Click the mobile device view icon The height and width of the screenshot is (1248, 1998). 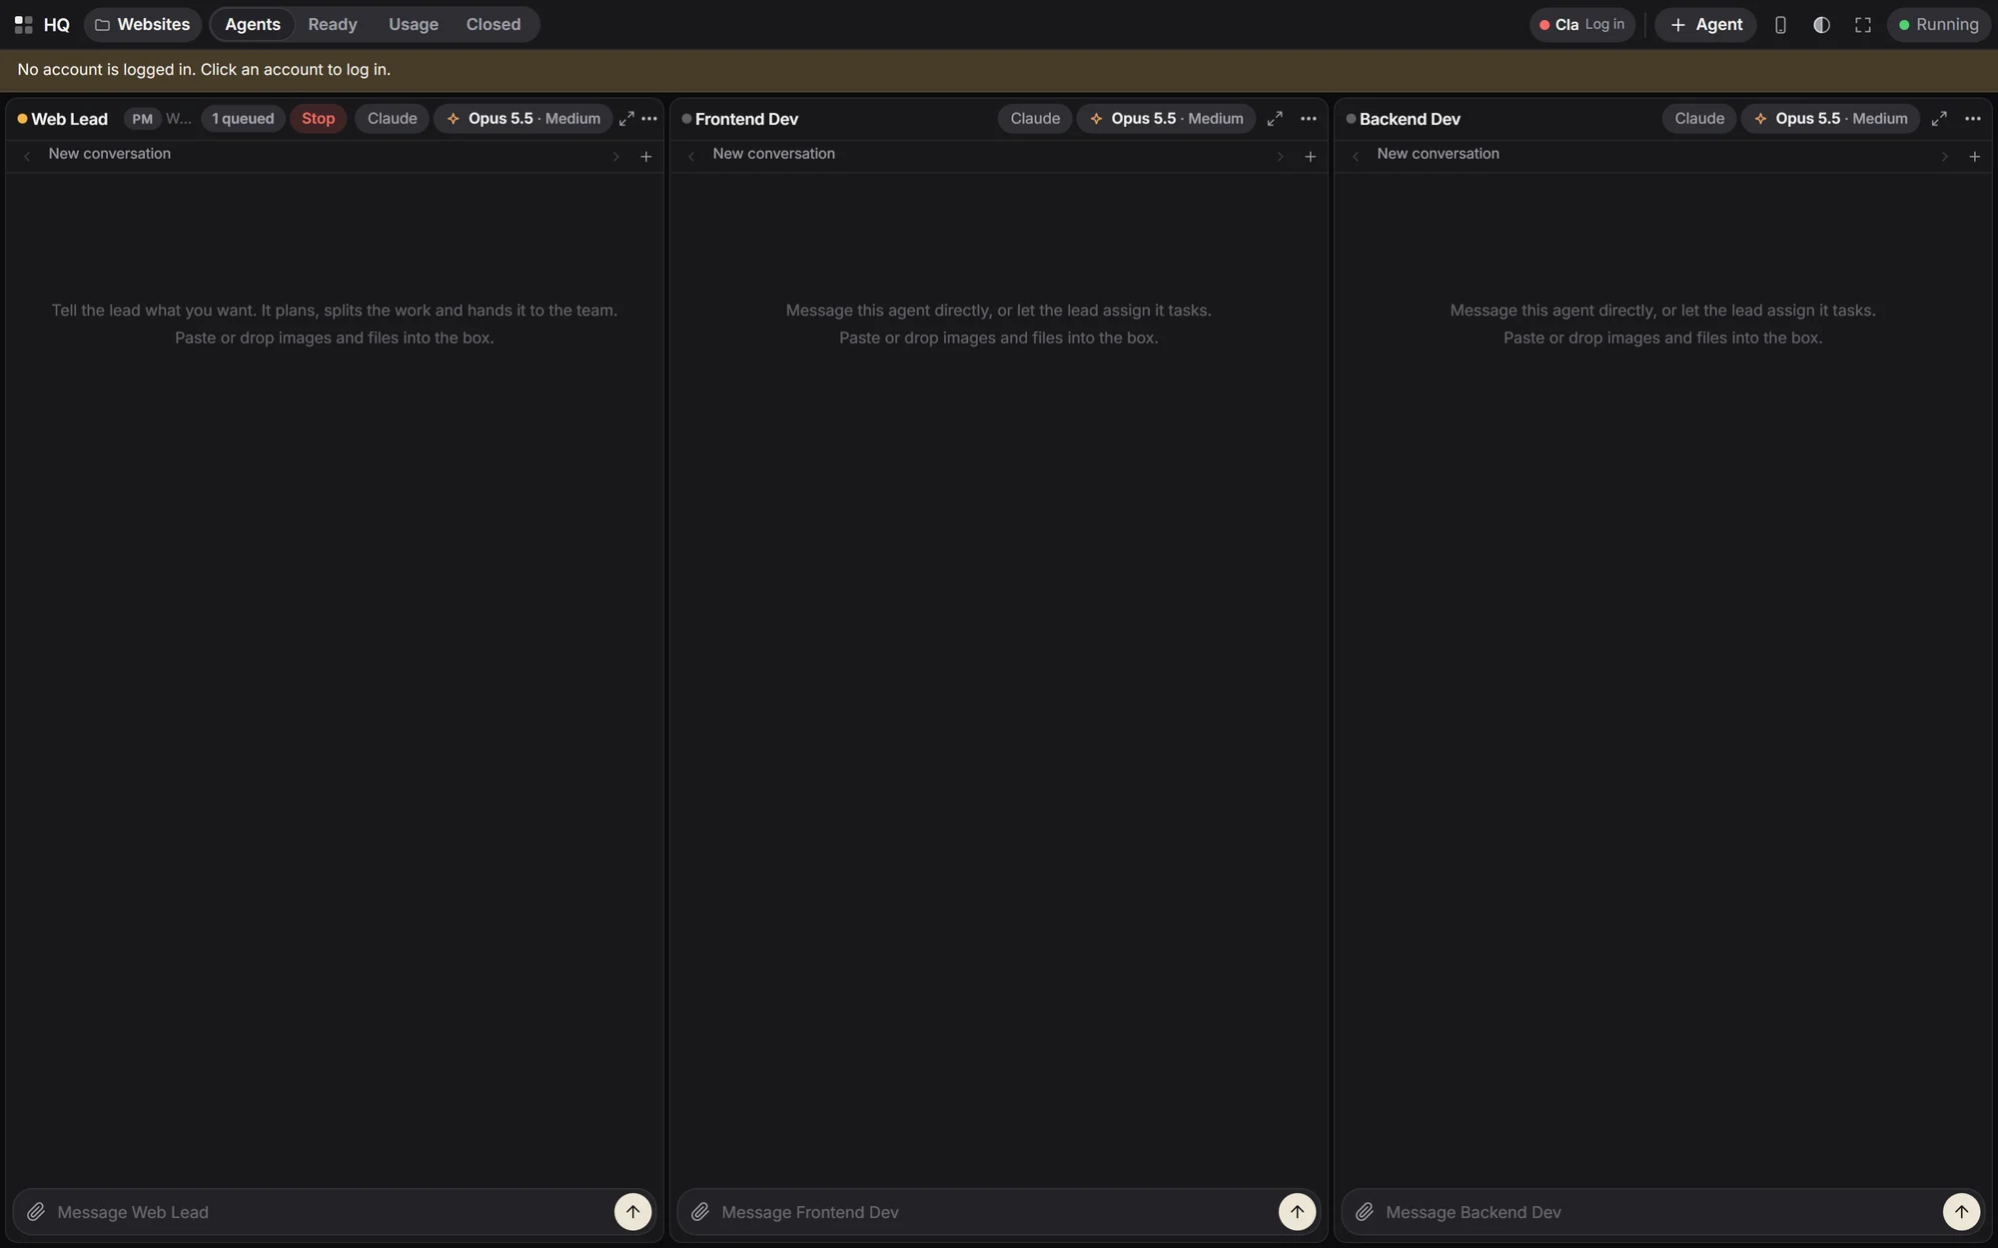[1780, 25]
